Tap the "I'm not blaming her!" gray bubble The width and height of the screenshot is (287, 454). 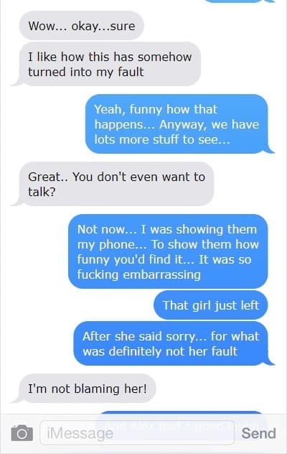(x=84, y=389)
